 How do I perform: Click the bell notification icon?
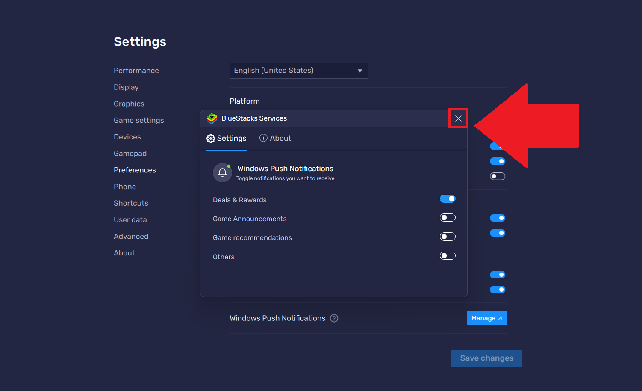pyautogui.click(x=222, y=172)
